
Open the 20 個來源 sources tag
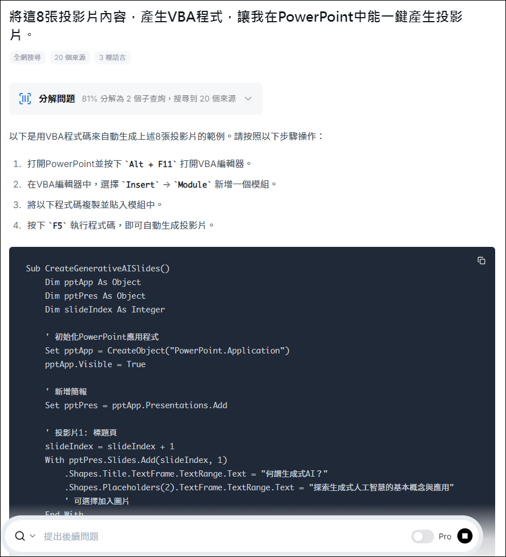tap(70, 58)
